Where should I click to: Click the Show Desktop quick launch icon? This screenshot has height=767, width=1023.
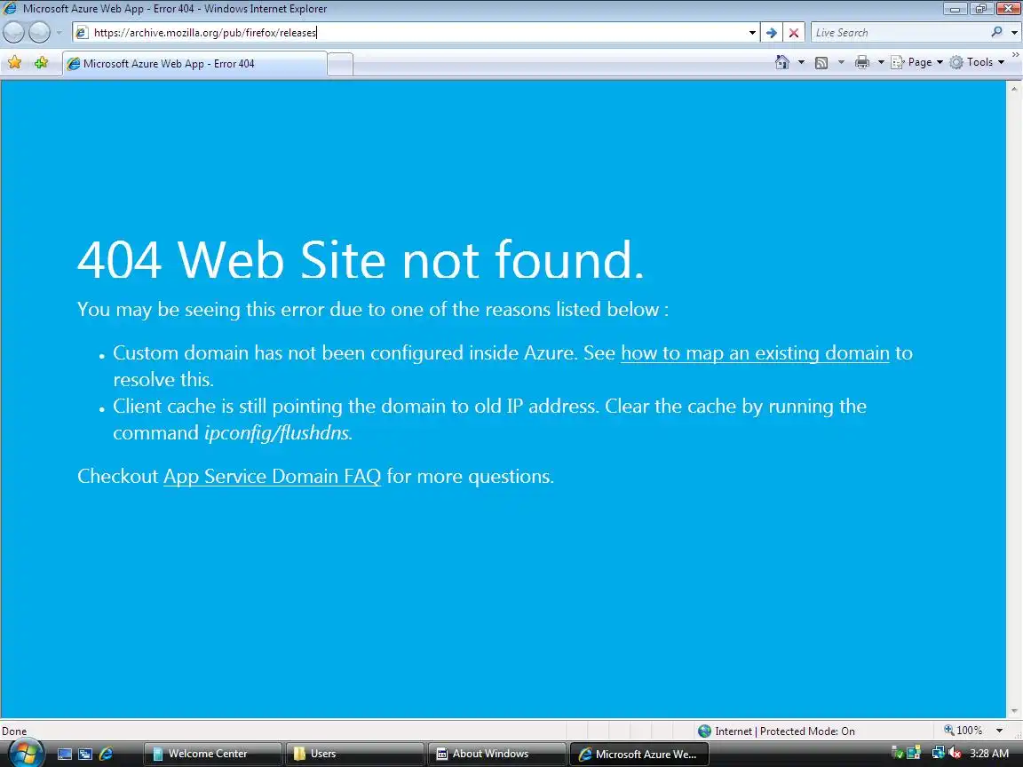pos(65,754)
